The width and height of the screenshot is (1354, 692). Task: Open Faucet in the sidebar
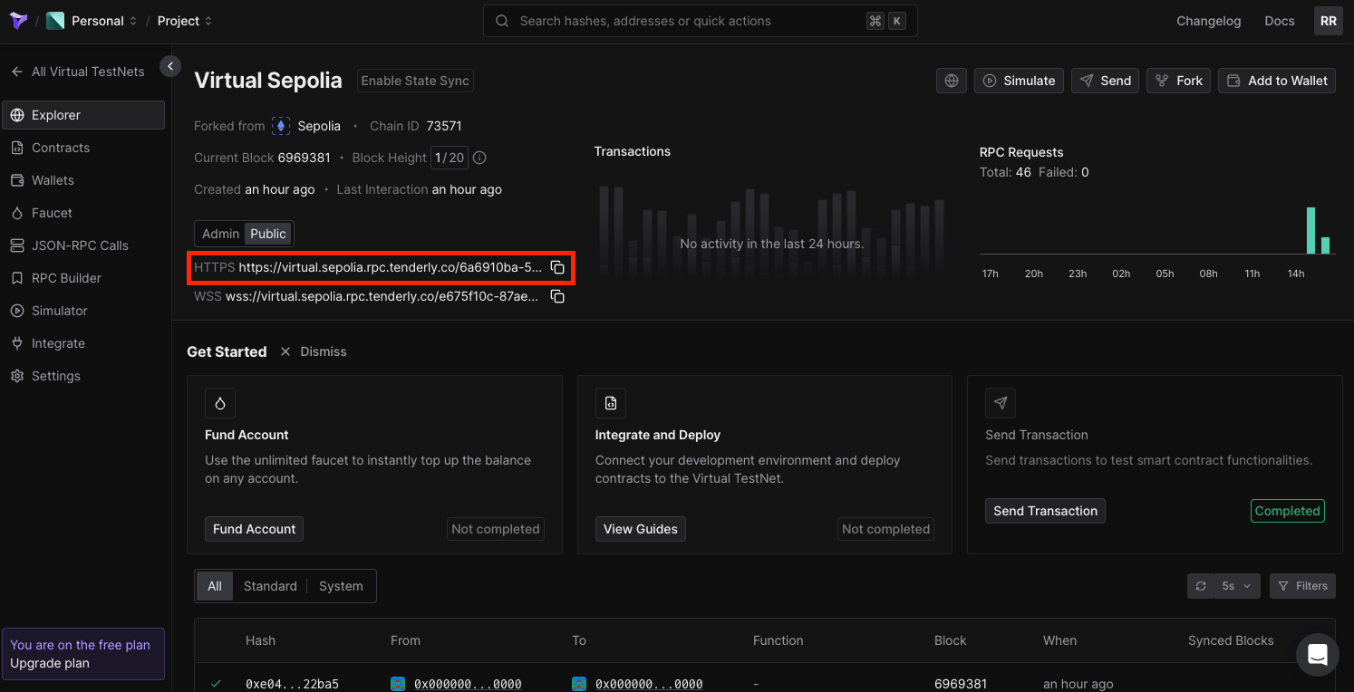coord(83,213)
